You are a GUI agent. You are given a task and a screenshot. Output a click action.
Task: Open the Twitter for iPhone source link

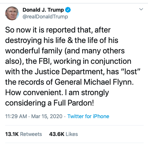[88, 116]
